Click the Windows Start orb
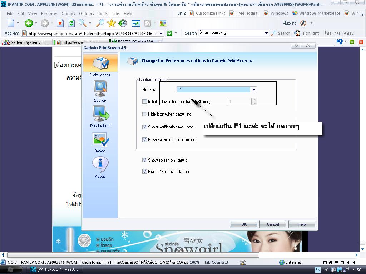 coord(10,270)
